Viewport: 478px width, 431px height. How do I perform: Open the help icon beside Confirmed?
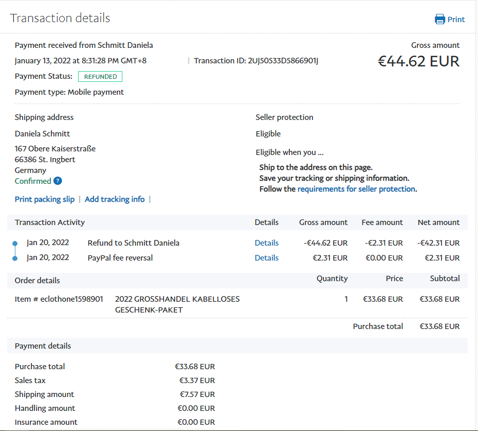coord(58,181)
